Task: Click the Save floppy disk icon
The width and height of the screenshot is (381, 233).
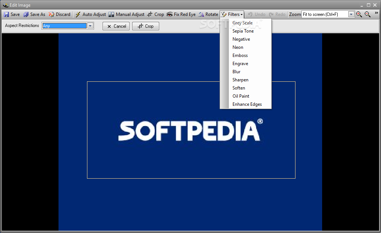Action: (x=6, y=14)
